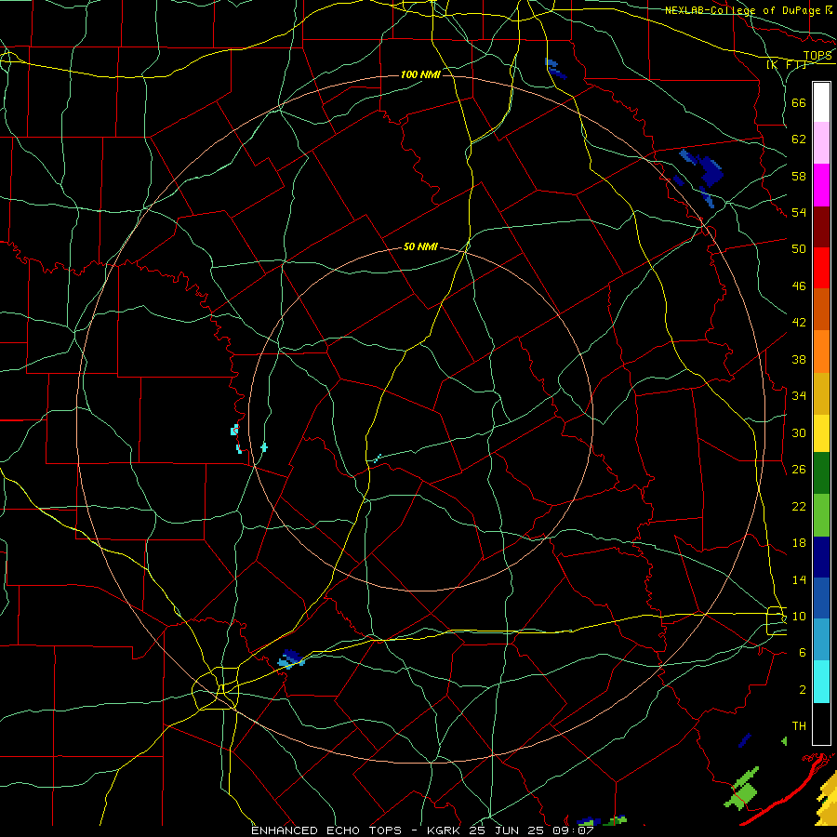
Task: Click the black TH legend swatch
Action: pyautogui.click(x=821, y=724)
